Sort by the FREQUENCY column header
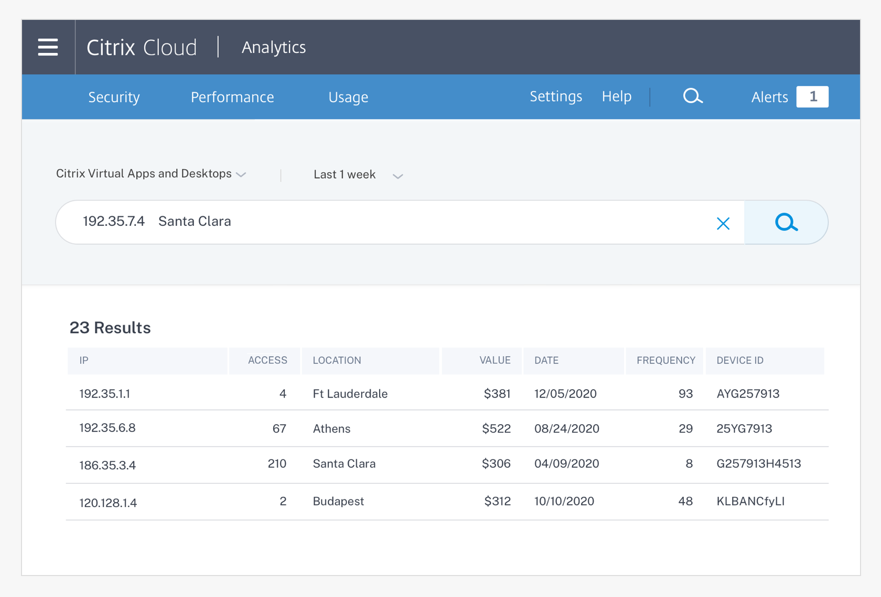This screenshot has height=597, width=881. 665,360
